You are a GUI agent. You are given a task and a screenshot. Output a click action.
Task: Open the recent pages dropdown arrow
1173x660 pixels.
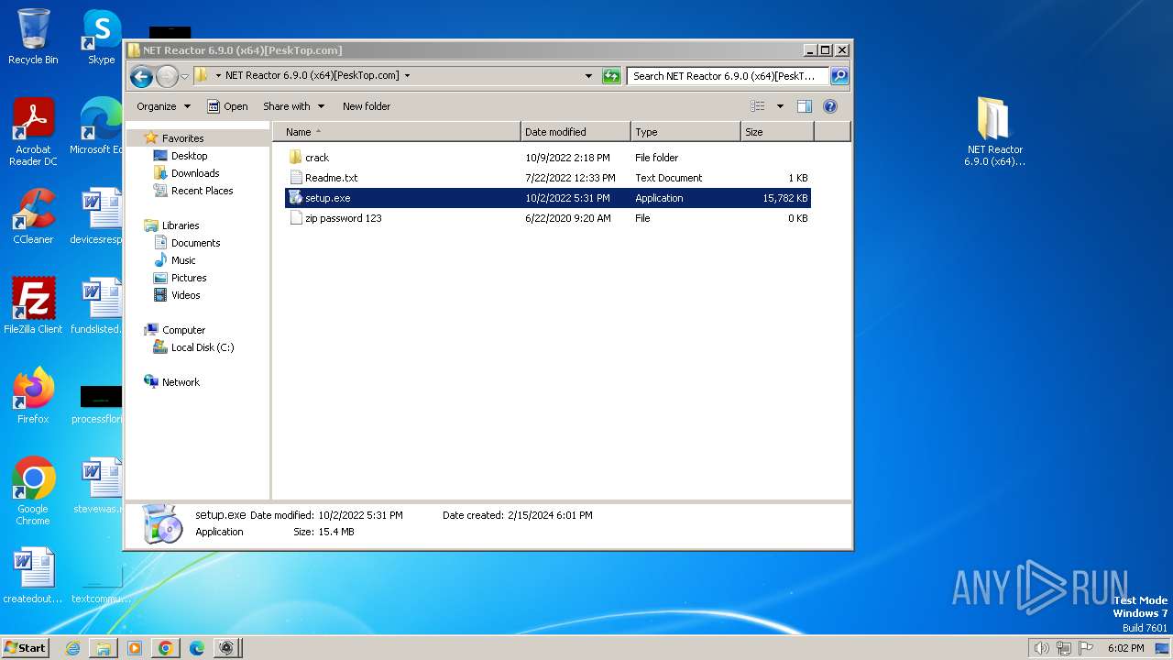click(184, 76)
